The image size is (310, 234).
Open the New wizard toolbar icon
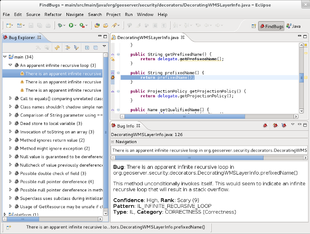(x=8, y=25)
